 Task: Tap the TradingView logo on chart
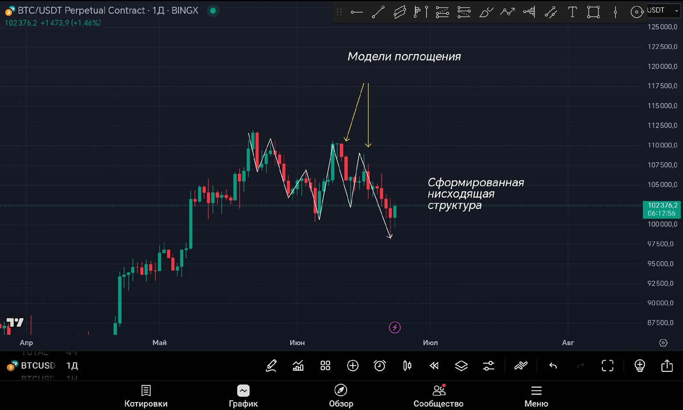click(x=15, y=322)
